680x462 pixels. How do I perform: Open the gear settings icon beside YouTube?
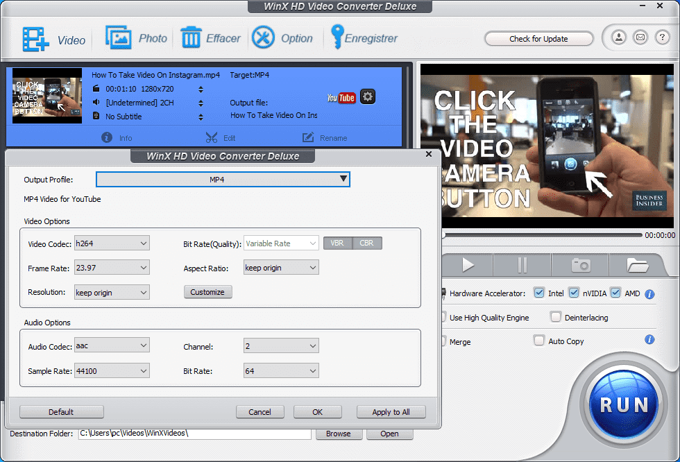click(x=368, y=96)
